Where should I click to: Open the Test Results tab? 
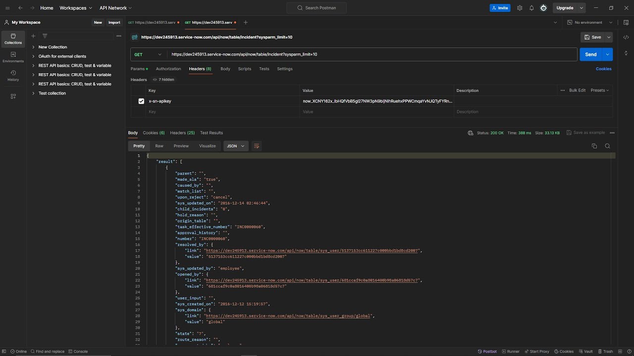click(211, 133)
